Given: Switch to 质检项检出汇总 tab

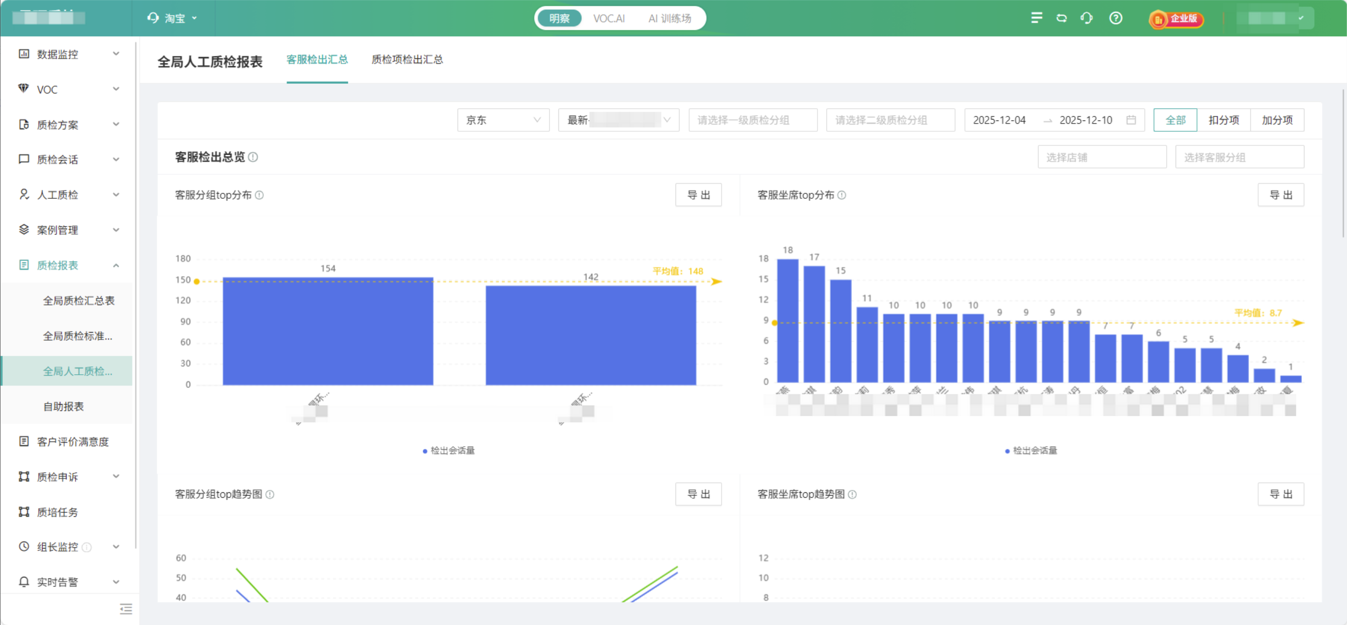Looking at the screenshot, I should [407, 60].
